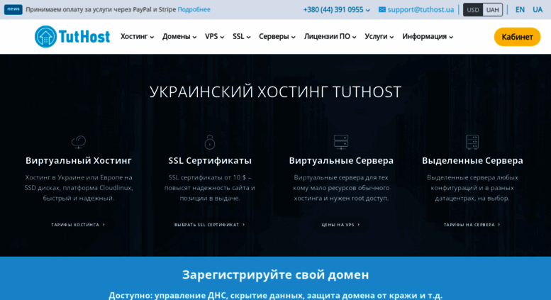Click the Зарегистрируйте свой домен heading
This screenshot has height=300, width=551.
[x=275, y=274]
